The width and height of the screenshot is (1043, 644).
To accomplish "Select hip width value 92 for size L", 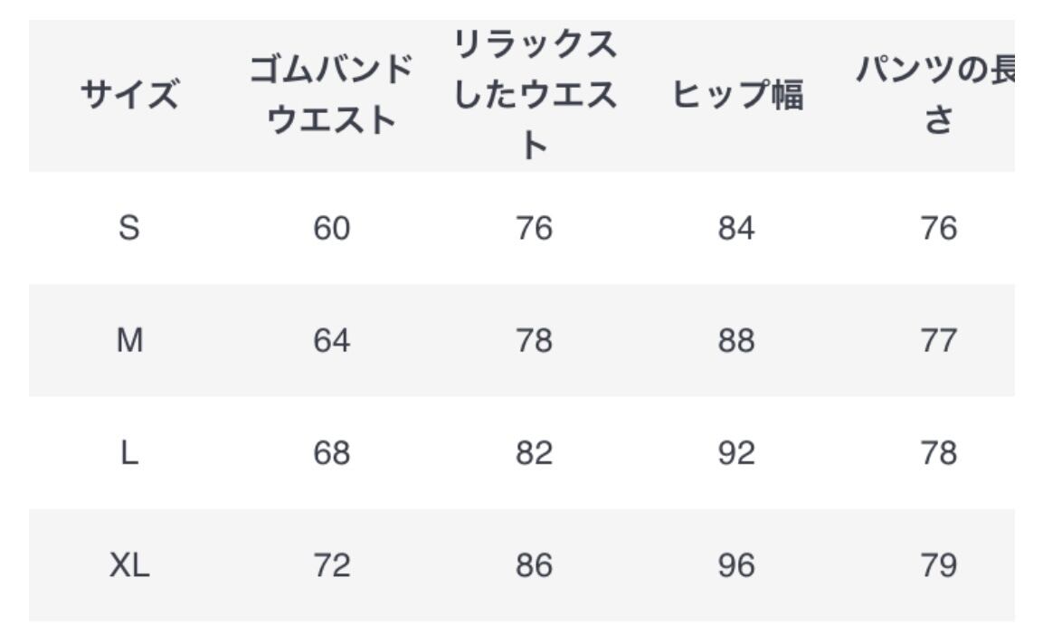I will coord(736,453).
